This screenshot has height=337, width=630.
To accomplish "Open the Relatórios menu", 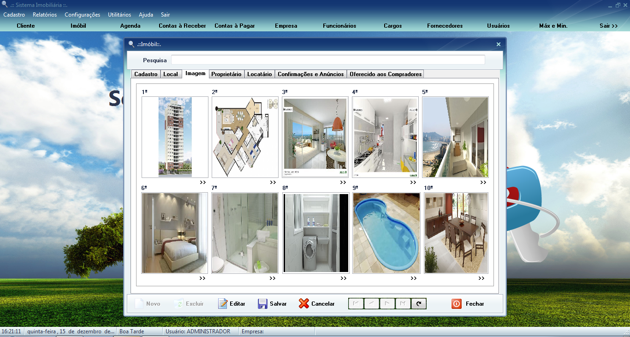I will click(x=45, y=15).
